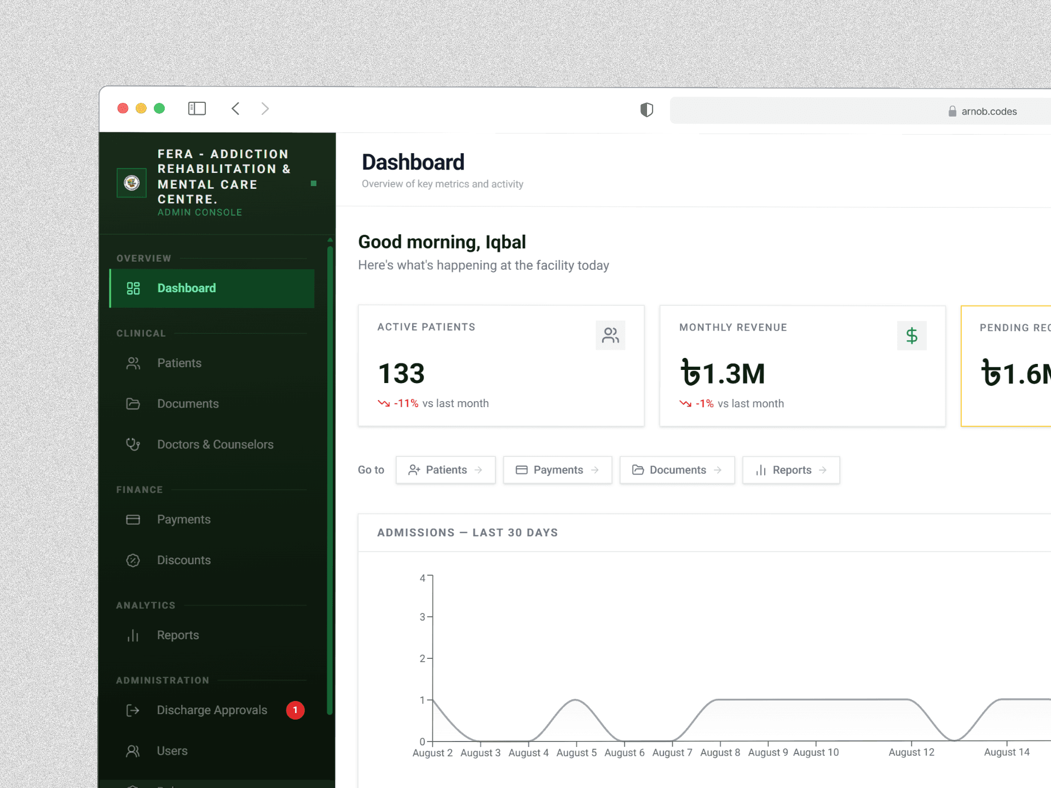This screenshot has width=1051, height=788.
Task: Click the Users icon in sidebar
Action: coord(133,751)
